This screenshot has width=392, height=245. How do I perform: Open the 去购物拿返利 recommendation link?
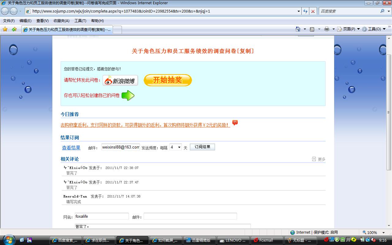click(145, 125)
